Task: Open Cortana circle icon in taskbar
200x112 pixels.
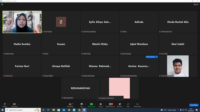Action: [x=43, y=110]
